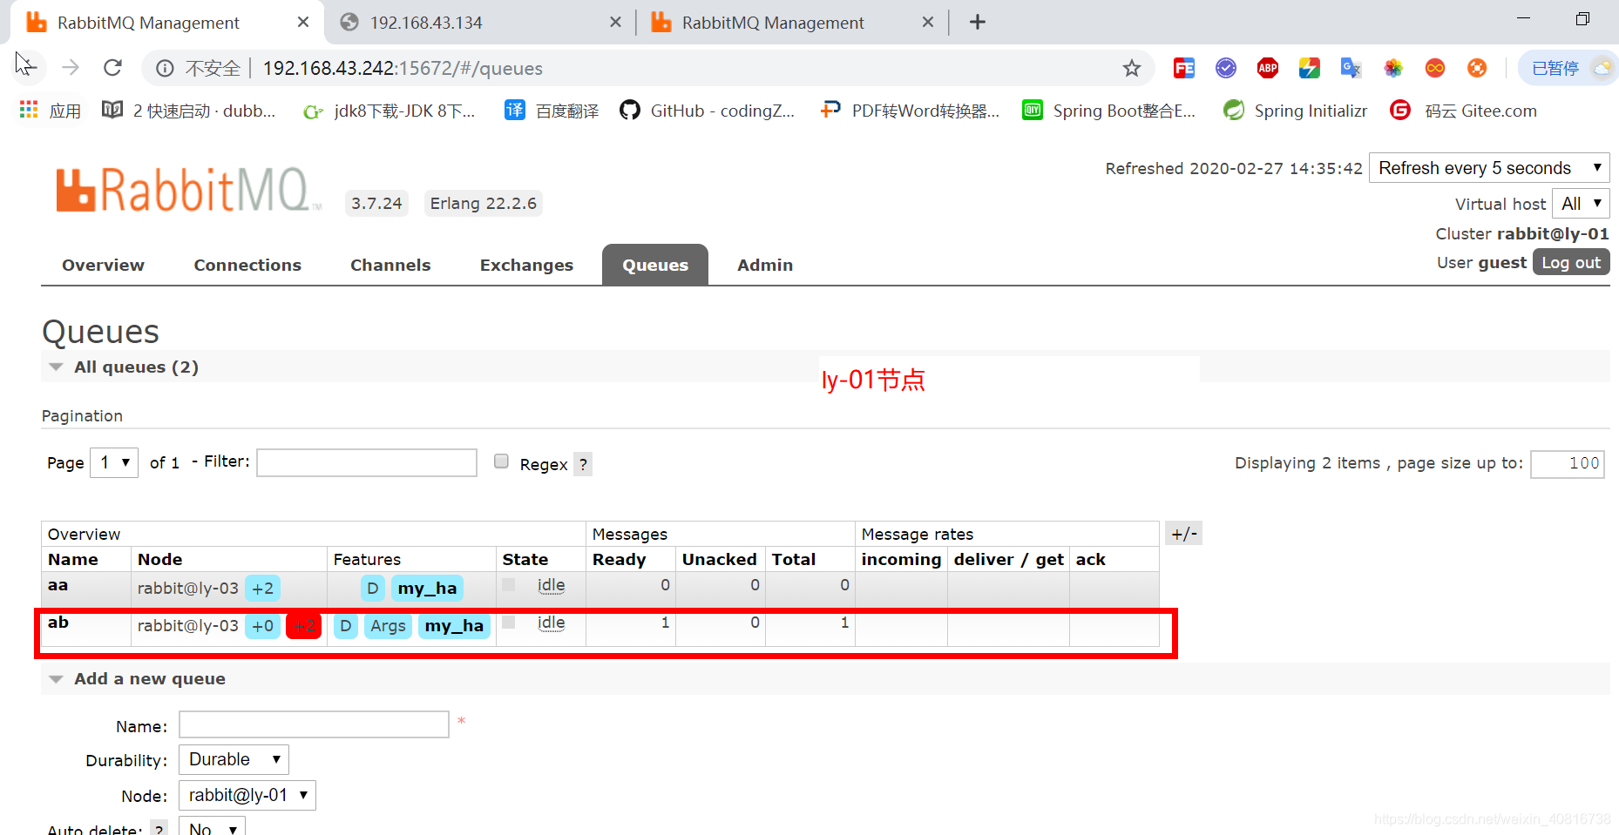
Task: Click the blue checkmark extension icon
Action: point(1225,68)
